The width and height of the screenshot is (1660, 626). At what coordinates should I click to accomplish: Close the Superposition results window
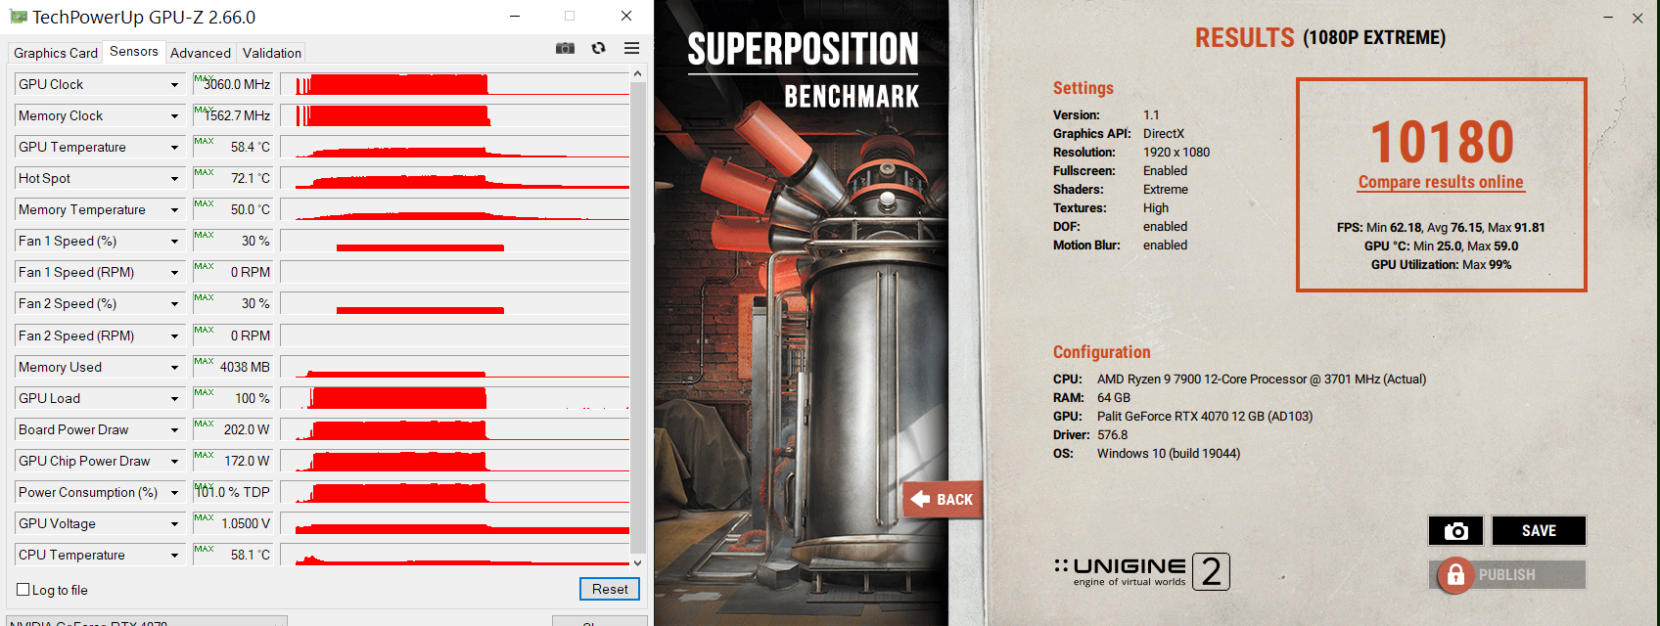(x=1637, y=18)
